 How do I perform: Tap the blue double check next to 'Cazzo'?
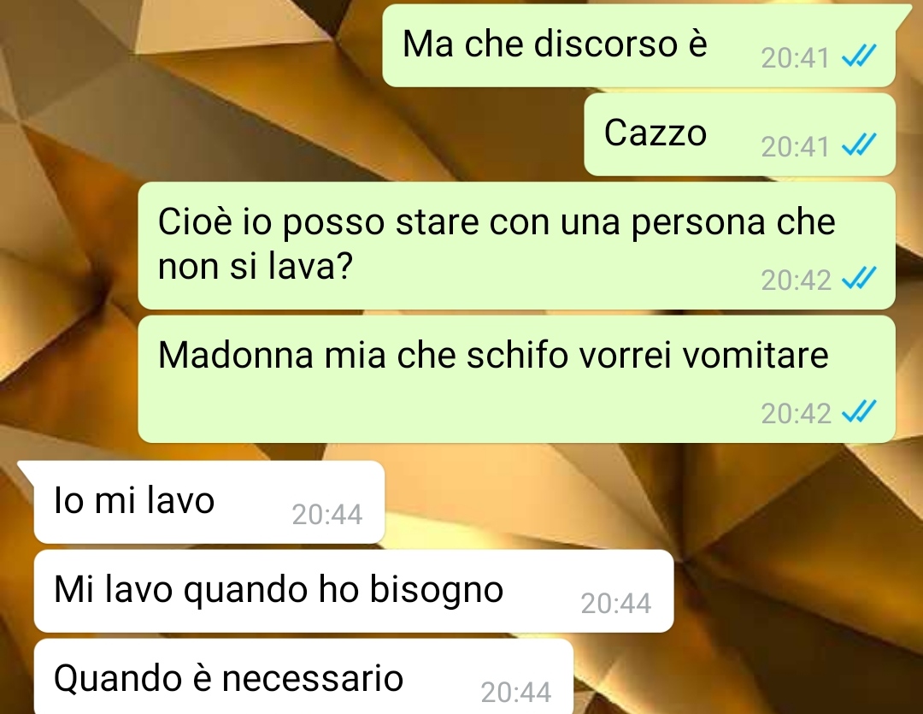point(859,145)
